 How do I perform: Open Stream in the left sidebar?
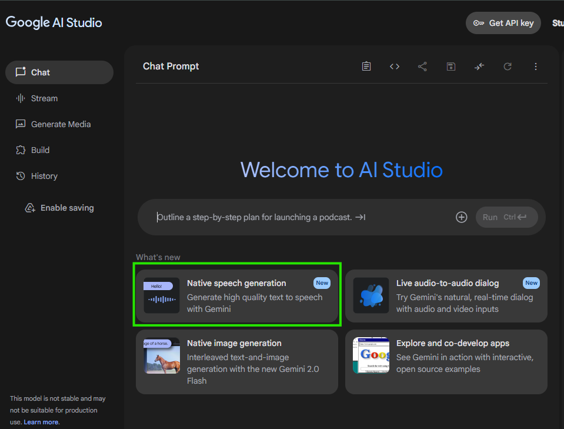pos(59,98)
